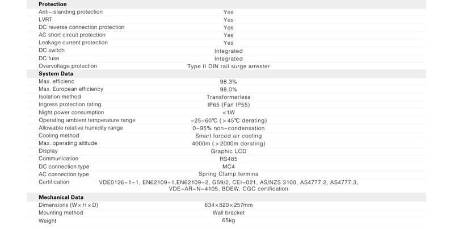The image size is (454, 229).
Task: Click the 65kg weight value
Action: (x=228, y=220)
